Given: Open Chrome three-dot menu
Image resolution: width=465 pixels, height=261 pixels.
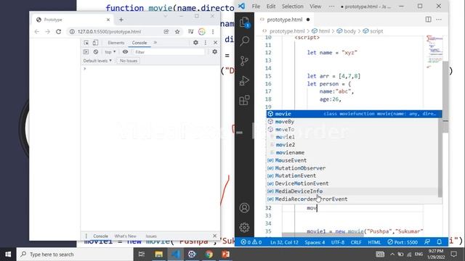Looking at the screenshot, I should 213,32.
